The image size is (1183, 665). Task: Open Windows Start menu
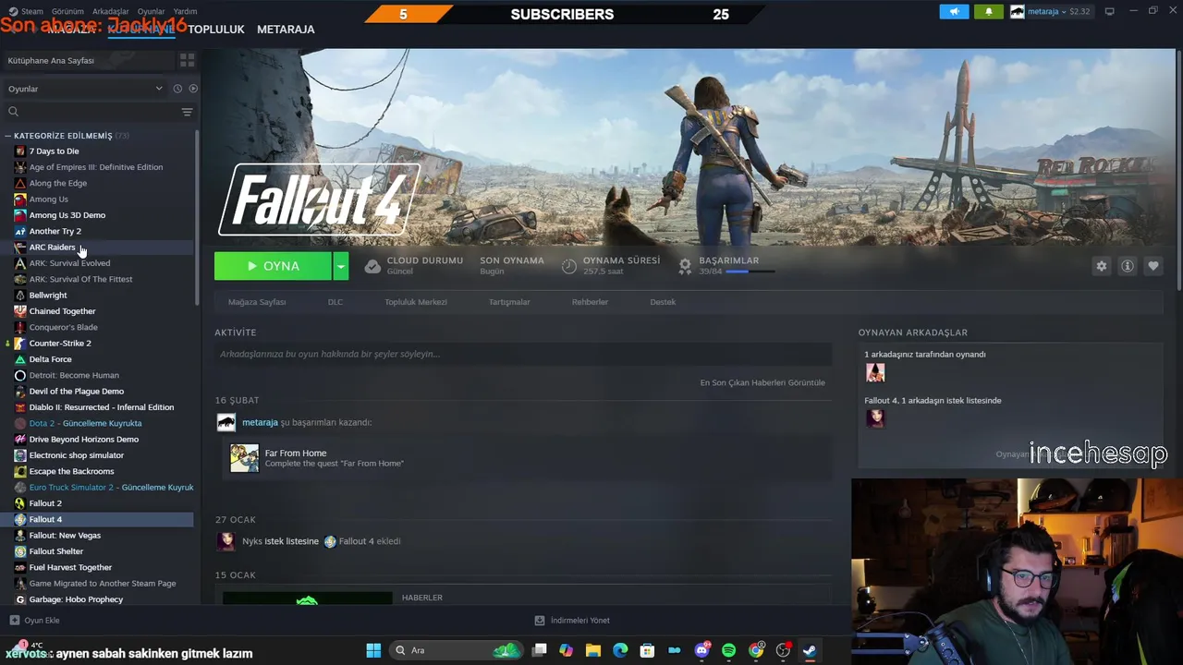click(373, 650)
